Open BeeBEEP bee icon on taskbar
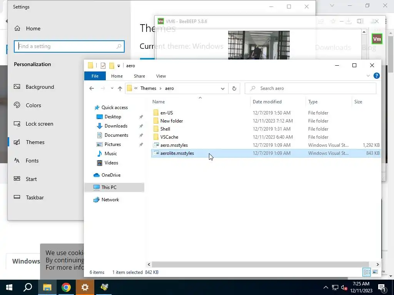 click(104, 287)
